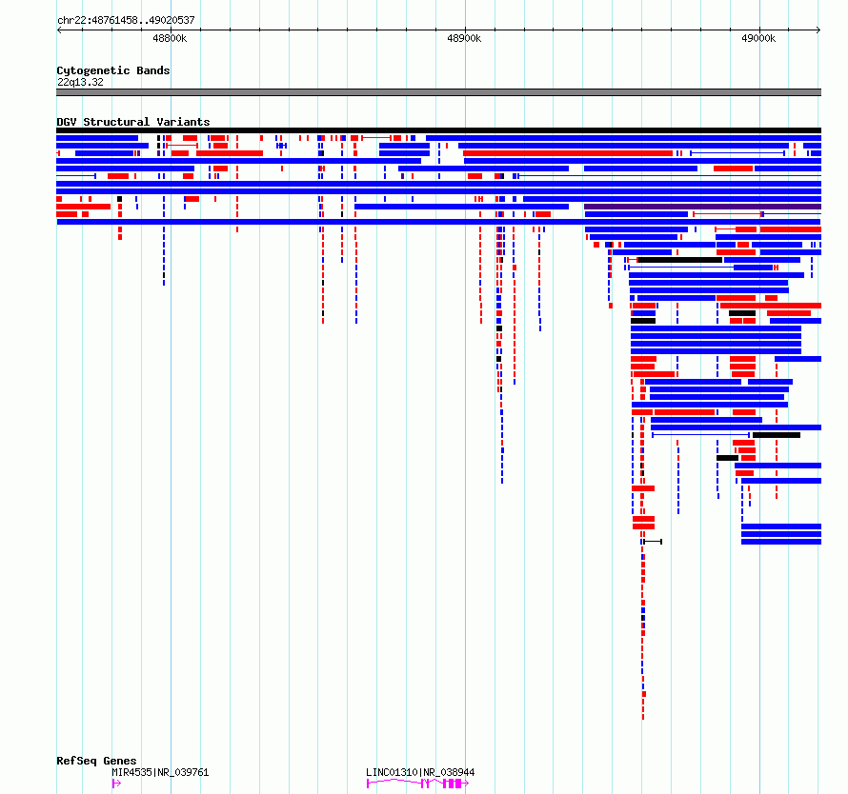This screenshot has height=794, width=848.
Task: Click the LINC01310|NR_038944 gene label
Action: coord(420,772)
